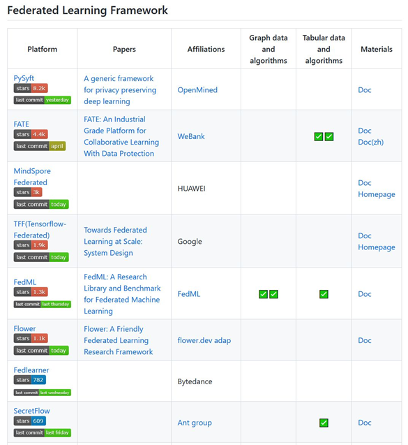The width and height of the screenshot is (408, 445).
Task: Open Towards Federated Learning at Scale paper
Action: click(x=115, y=241)
